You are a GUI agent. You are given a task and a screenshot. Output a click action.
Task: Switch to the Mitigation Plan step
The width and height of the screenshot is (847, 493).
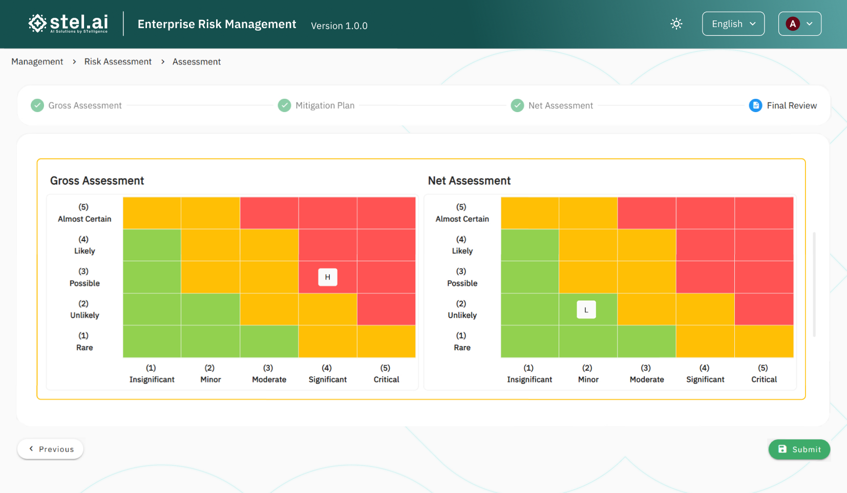pyautogui.click(x=325, y=105)
